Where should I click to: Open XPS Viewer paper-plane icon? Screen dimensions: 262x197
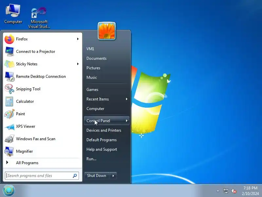(x=9, y=127)
